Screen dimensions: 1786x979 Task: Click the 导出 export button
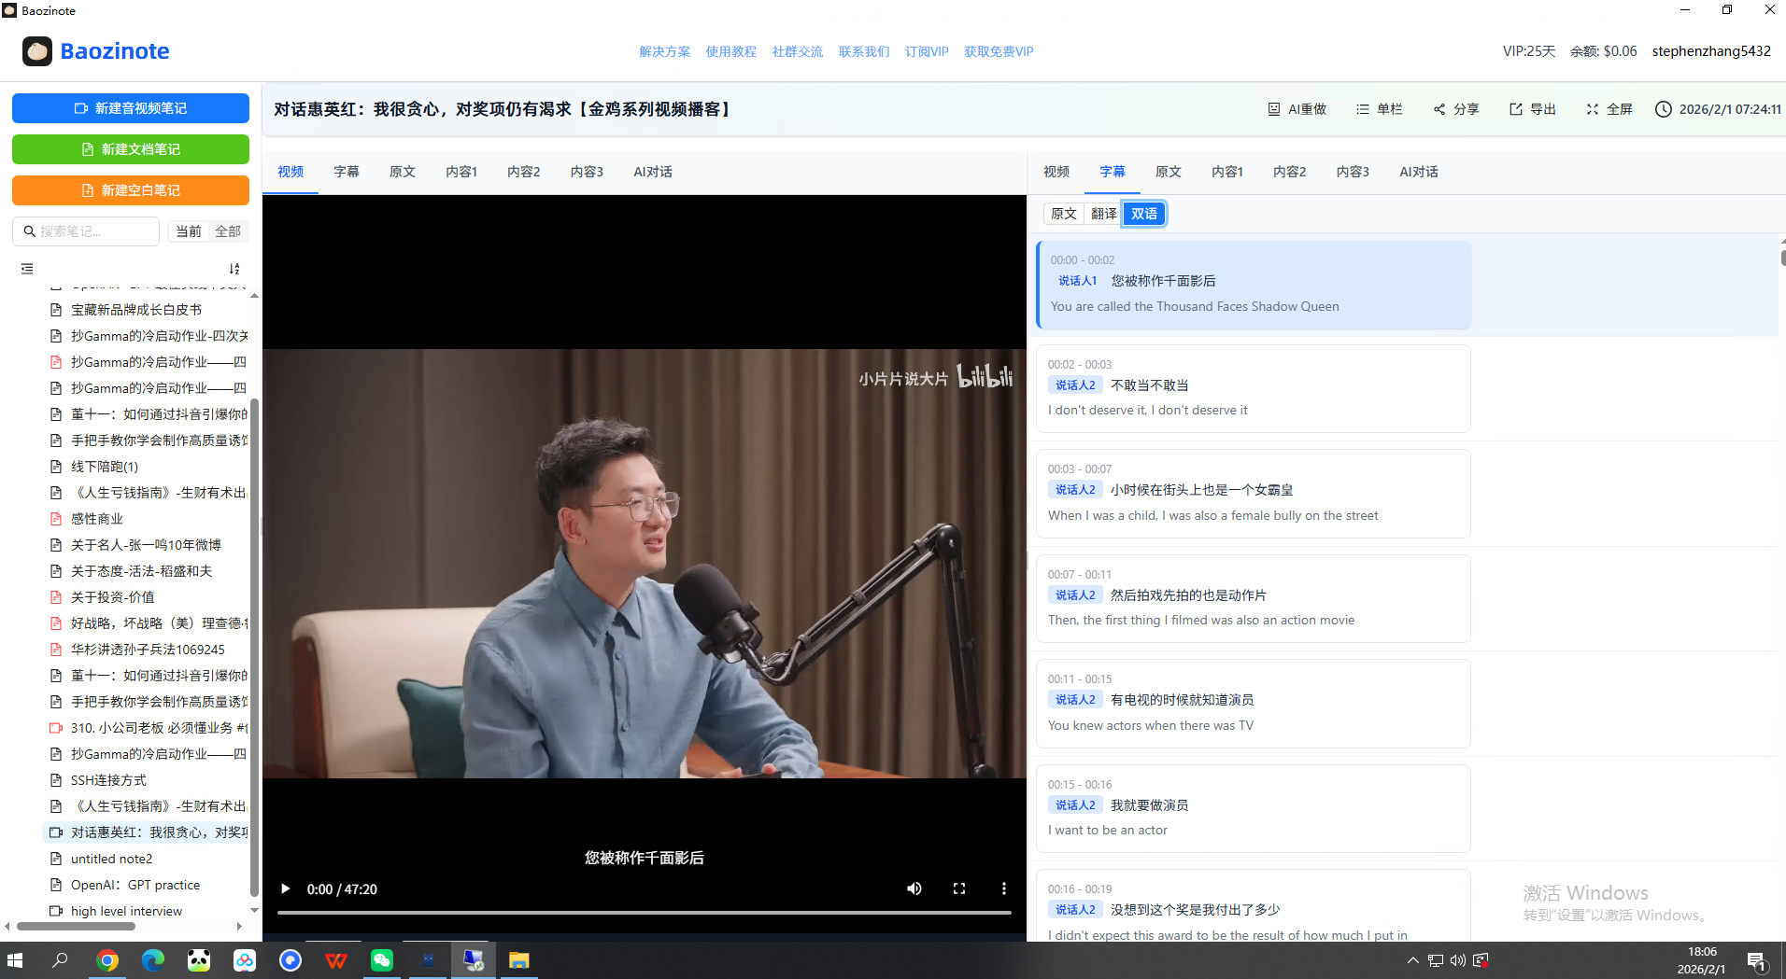tap(1533, 109)
